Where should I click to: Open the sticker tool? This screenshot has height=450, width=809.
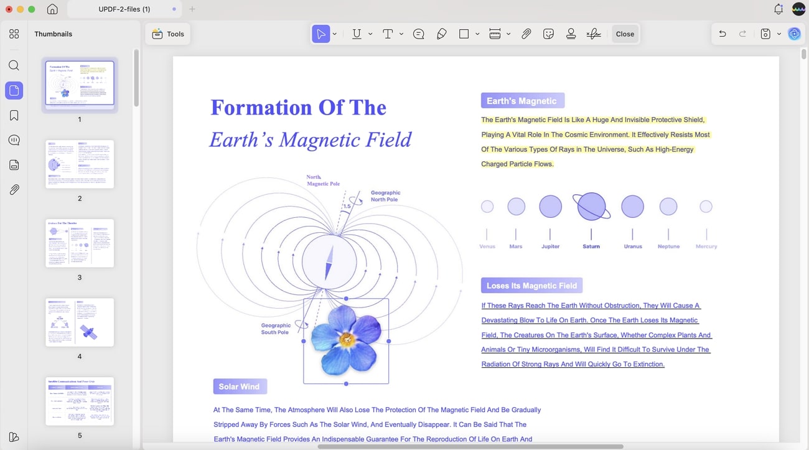[549, 34]
